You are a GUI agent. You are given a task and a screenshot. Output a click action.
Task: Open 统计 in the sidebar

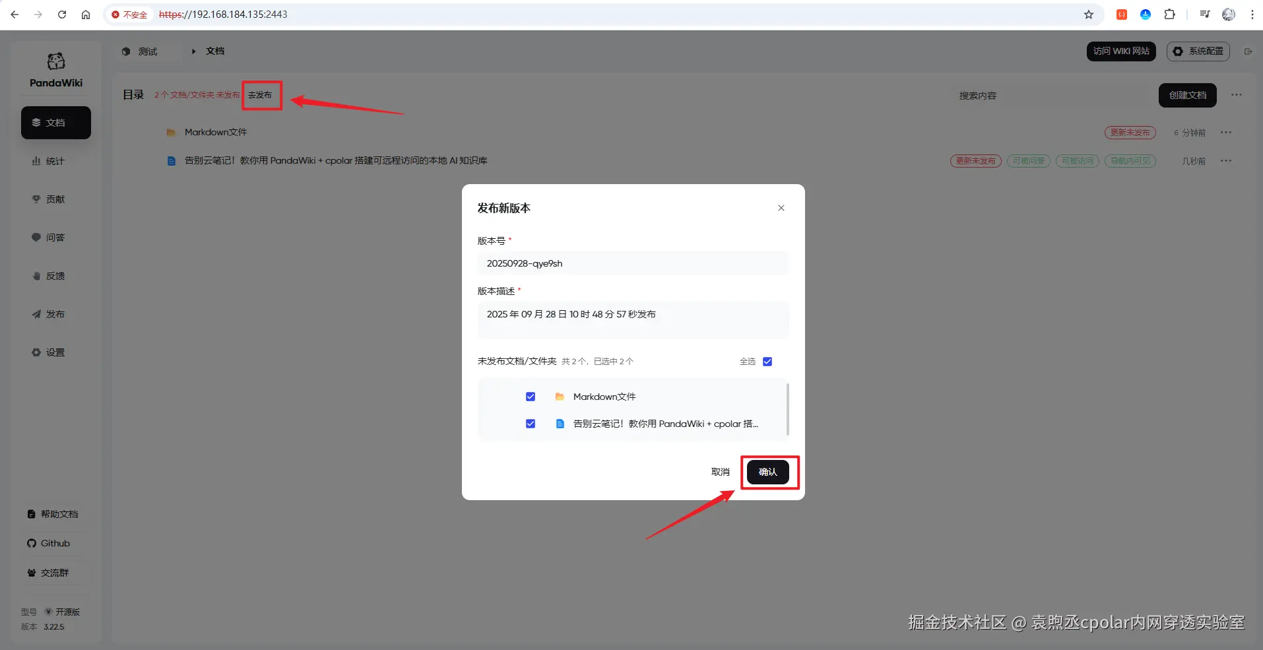tap(56, 161)
